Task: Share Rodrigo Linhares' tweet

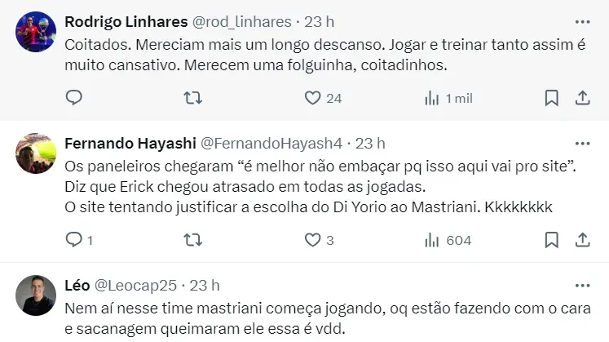Action: point(583,98)
